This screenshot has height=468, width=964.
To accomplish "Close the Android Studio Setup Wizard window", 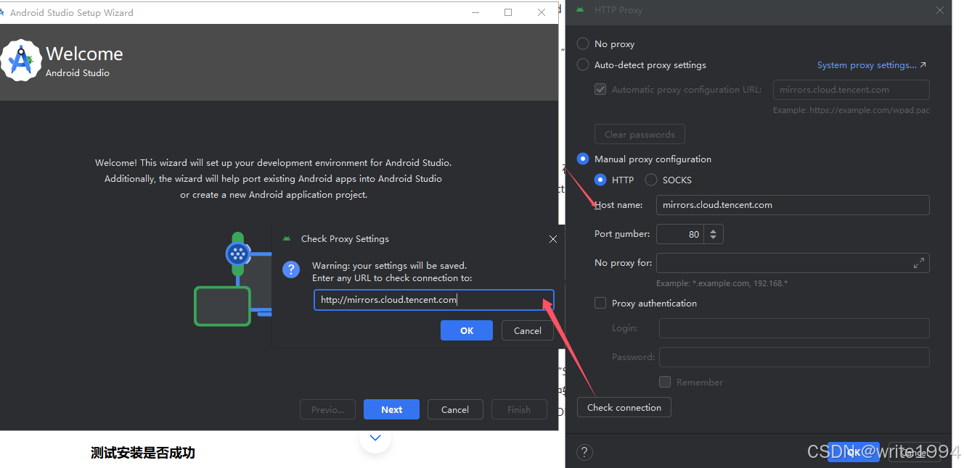I will point(542,12).
